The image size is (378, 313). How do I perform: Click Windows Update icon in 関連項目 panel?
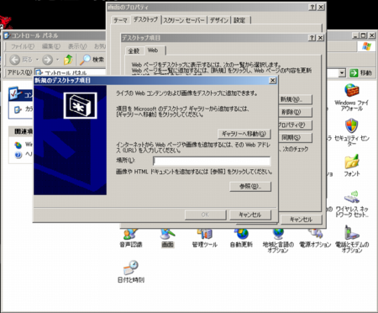[x=18, y=145]
